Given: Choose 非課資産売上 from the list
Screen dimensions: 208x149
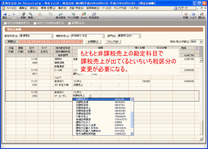Looking at the screenshot, I should [101, 108].
